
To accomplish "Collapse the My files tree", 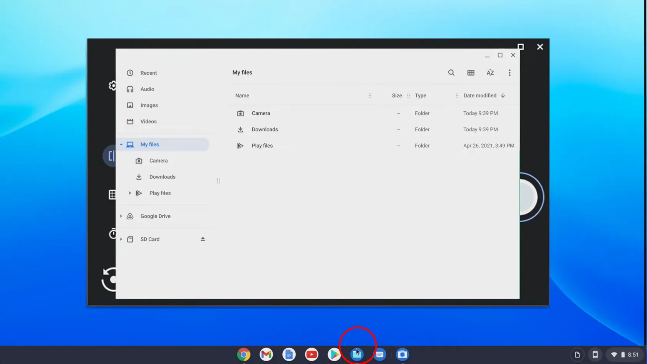I will [121, 145].
